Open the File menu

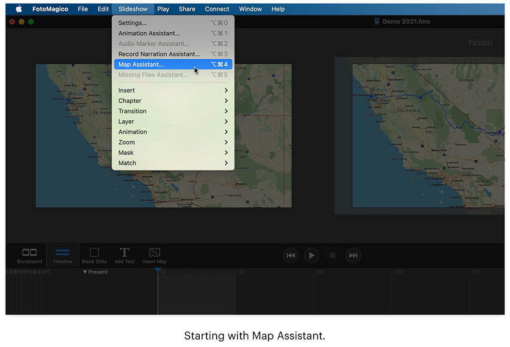[83, 9]
